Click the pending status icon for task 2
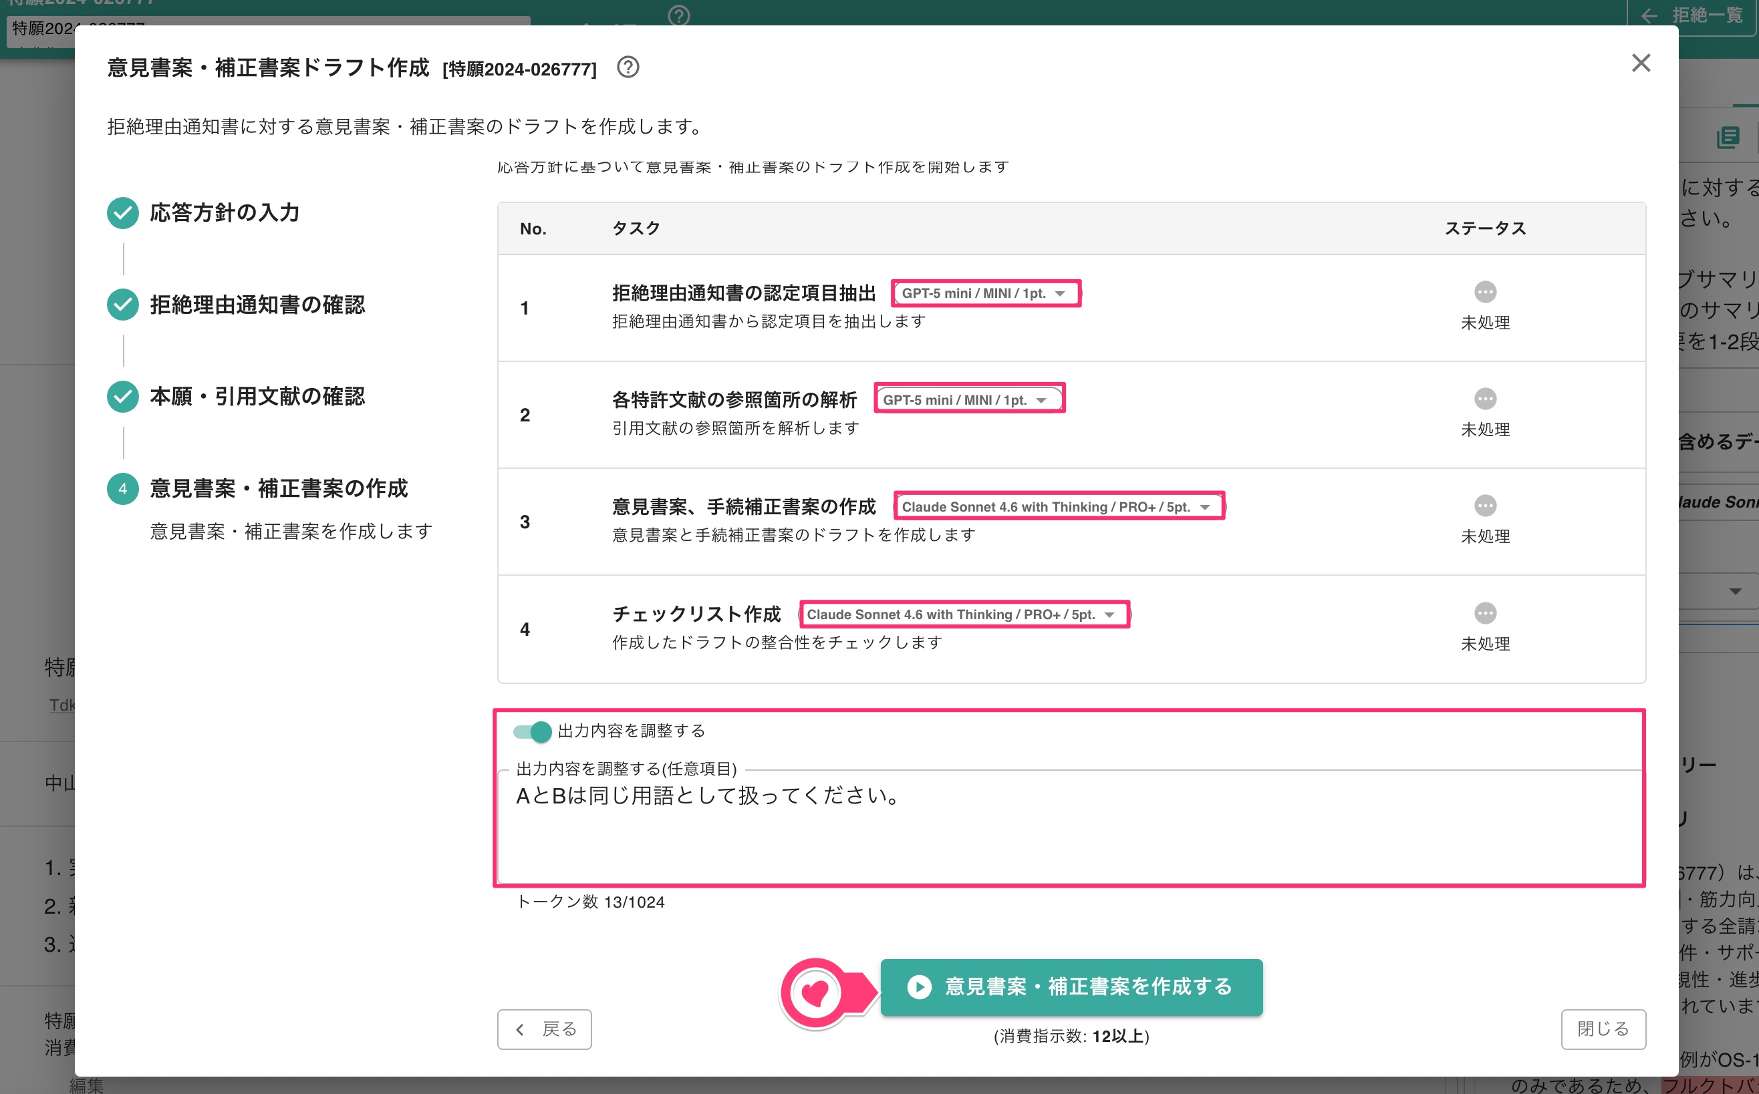The width and height of the screenshot is (1759, 1094). coord(1484,399)
